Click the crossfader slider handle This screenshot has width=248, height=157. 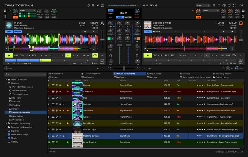[124, 68]
